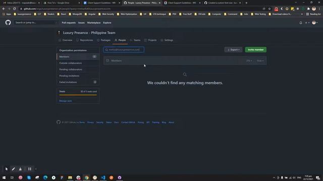Tick the select all Members checkbox
Screen dimensions: 323x181
(107, 60)
